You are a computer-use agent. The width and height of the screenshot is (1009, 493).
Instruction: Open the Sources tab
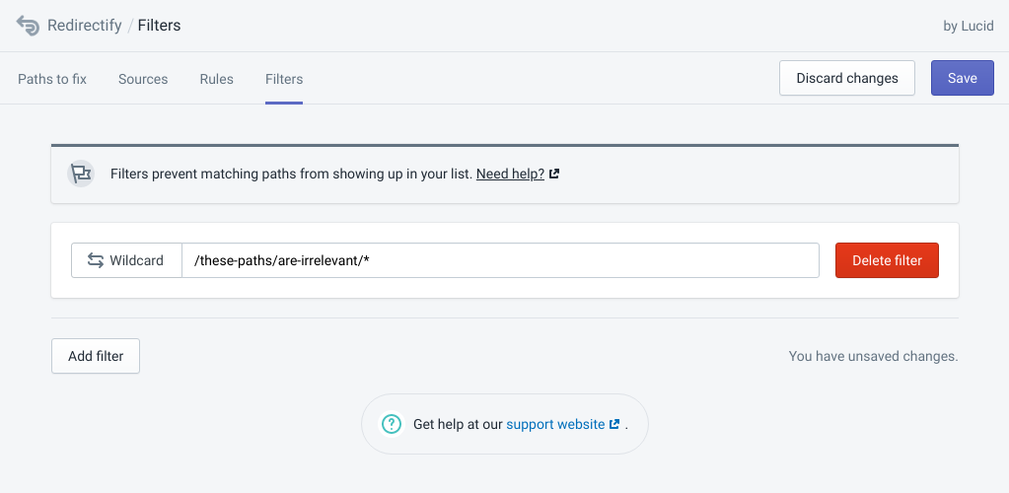point(143,79)
